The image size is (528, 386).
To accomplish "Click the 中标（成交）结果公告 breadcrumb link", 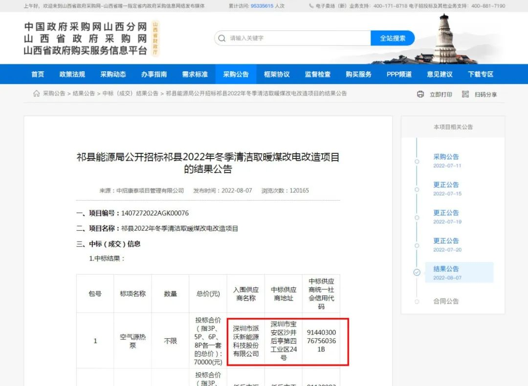I will (131, 93).
